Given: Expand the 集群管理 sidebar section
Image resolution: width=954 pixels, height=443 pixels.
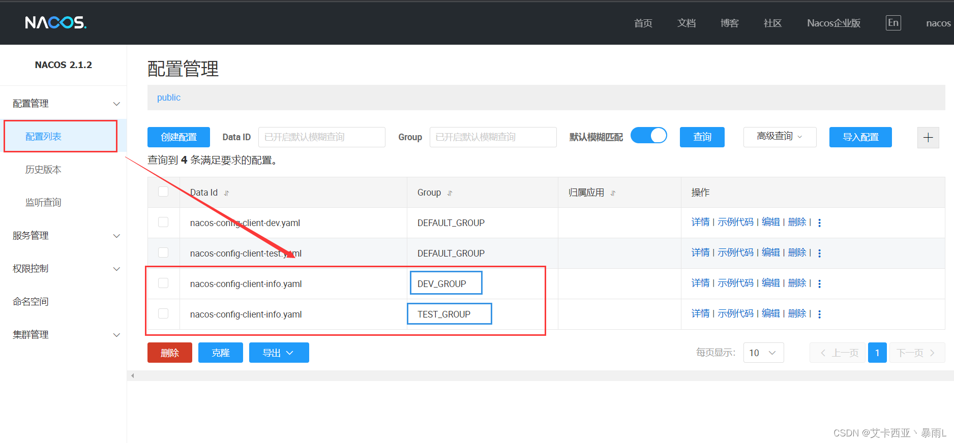Looking at the screenshot, I should coord(64,335).
